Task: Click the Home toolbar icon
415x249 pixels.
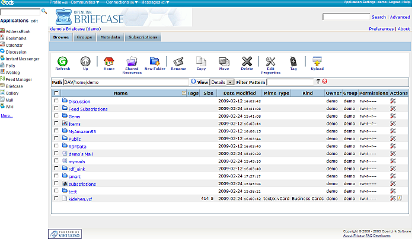Action: [109, 61]
